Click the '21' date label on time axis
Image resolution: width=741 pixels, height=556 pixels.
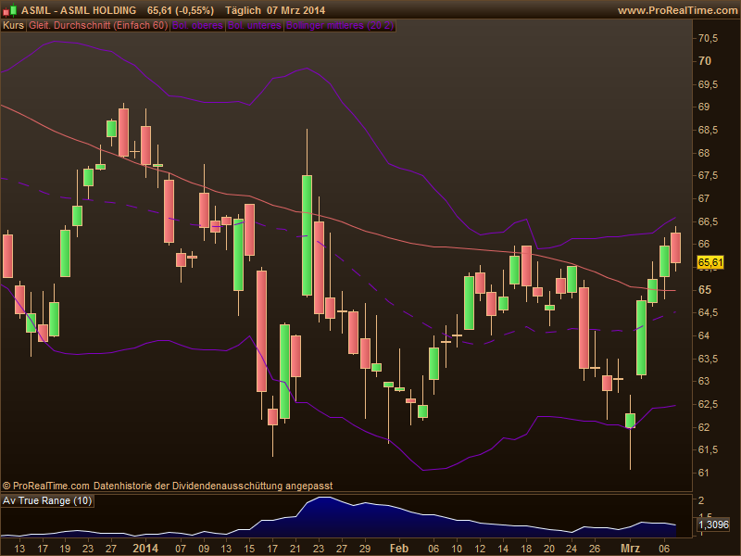pyautogui.click(x=295, y=549)
